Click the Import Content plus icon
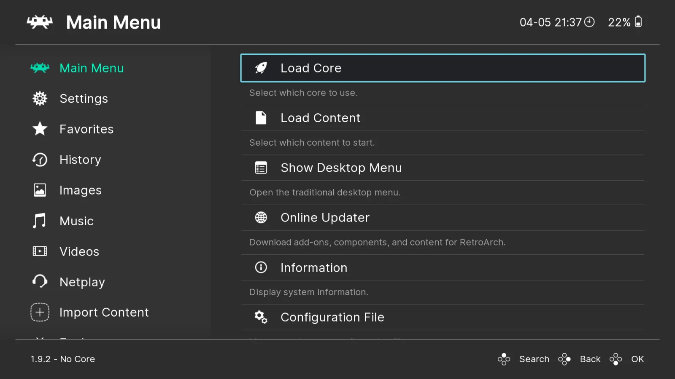This screenshot has width=675, height=379. click(x=39, y=312)
